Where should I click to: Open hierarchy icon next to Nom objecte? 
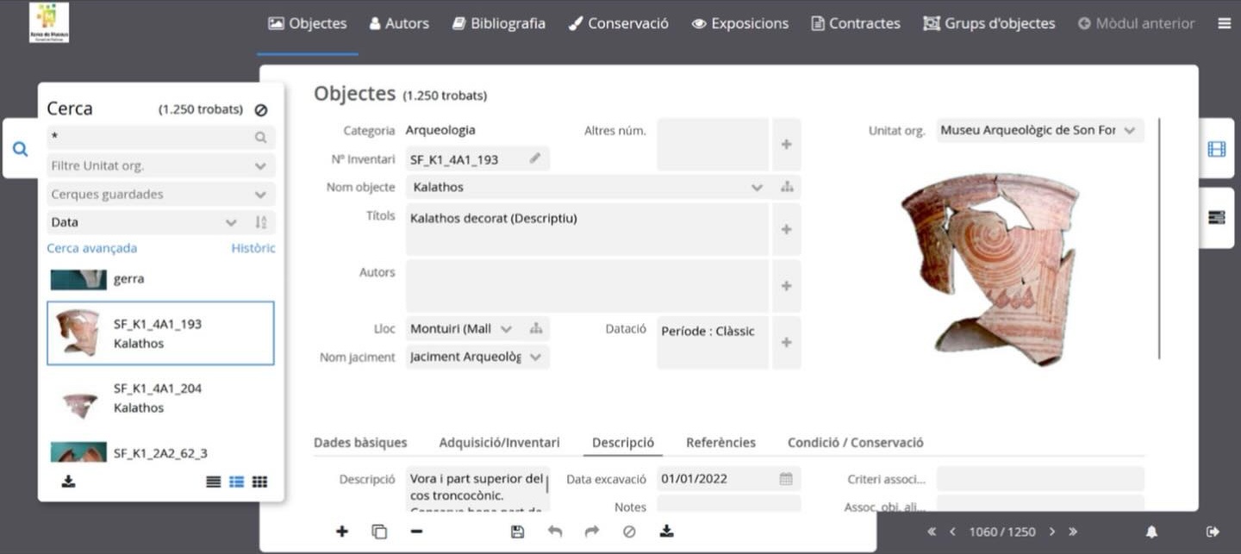787,187
